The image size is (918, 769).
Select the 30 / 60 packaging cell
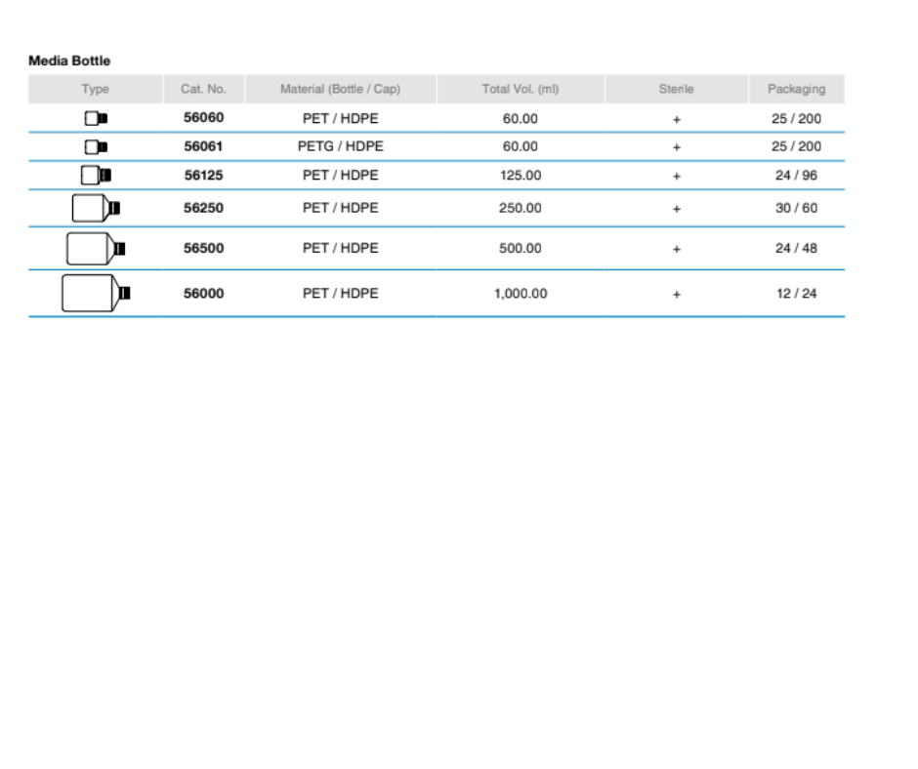coord(796,208)
